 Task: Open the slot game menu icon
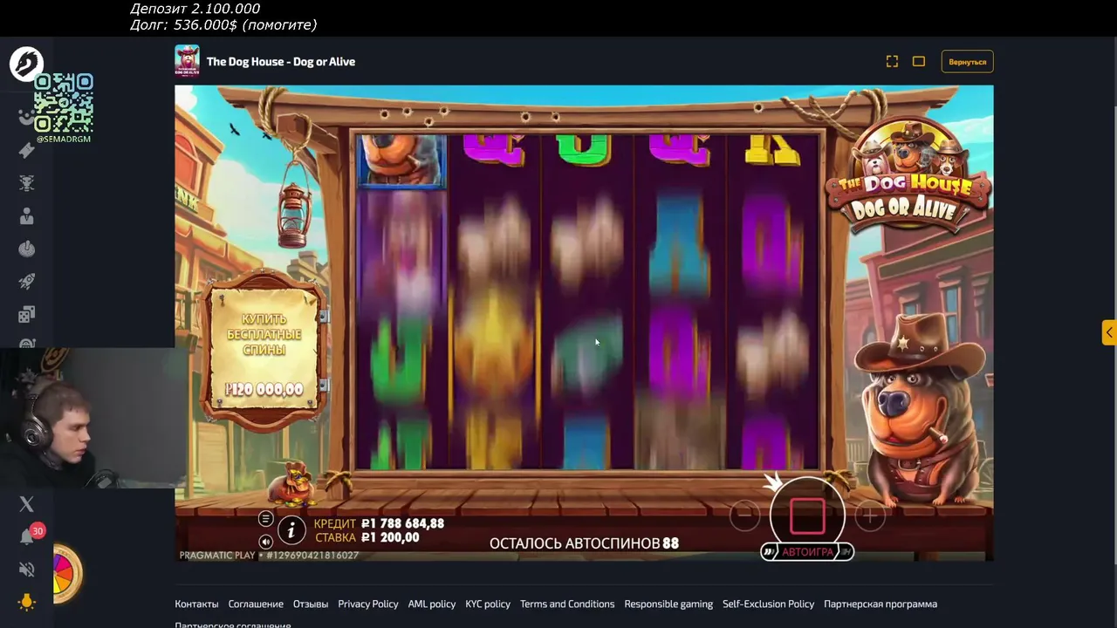coord(266,519)
